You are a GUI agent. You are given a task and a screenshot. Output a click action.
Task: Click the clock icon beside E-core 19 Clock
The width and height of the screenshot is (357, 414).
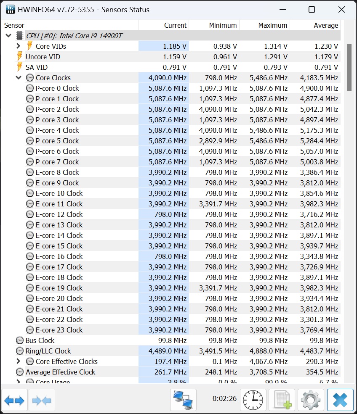coord(30,288)
